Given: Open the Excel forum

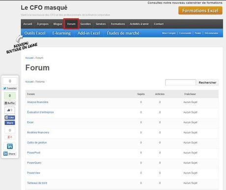Looking at the screenshot, I should tap(30, 122).
